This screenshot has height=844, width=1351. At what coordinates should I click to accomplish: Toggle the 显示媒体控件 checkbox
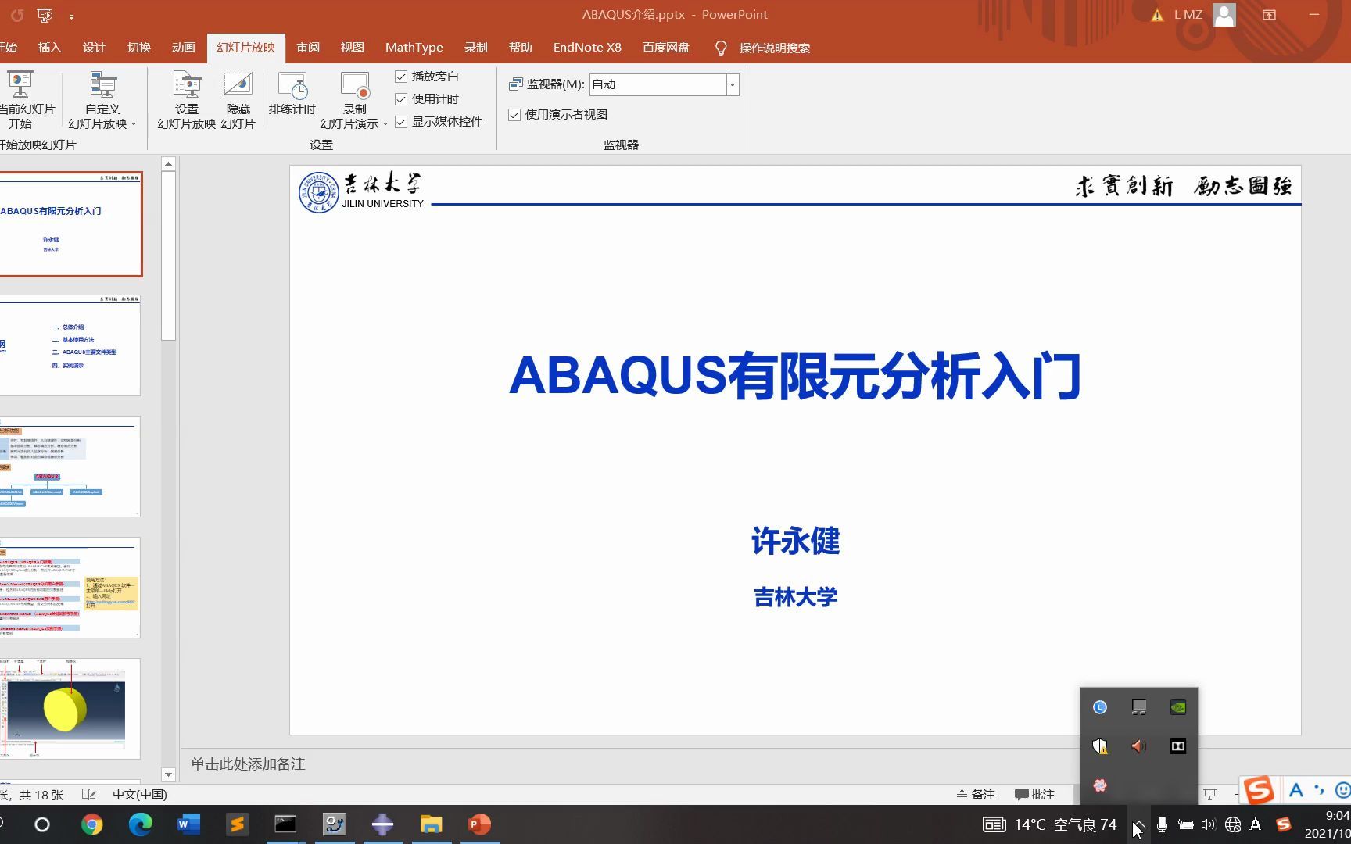pyautogui.click(x=401, y=122)
